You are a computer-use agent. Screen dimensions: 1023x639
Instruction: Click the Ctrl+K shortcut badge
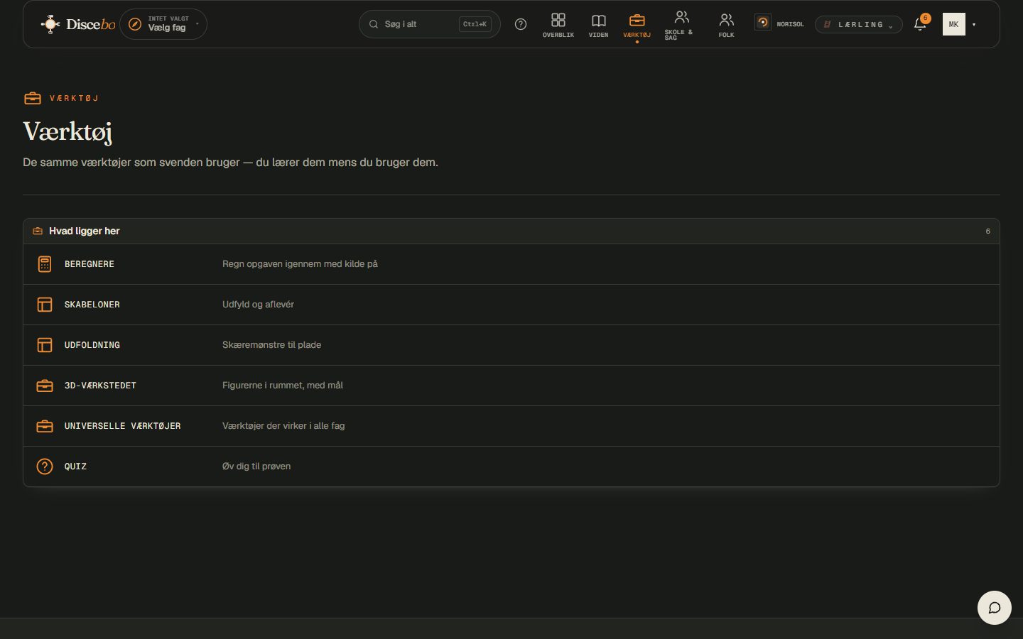pyautogui.click(x=475, y=24)
